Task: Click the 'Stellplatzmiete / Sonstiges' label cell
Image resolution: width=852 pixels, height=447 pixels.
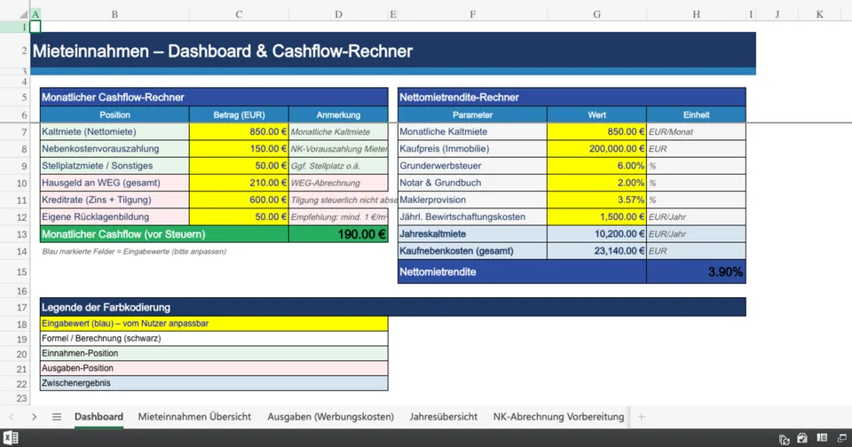Action: [114, 166]
